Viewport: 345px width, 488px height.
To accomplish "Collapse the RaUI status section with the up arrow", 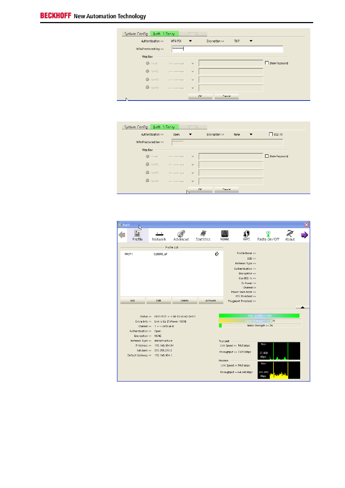I will [302, 307].
